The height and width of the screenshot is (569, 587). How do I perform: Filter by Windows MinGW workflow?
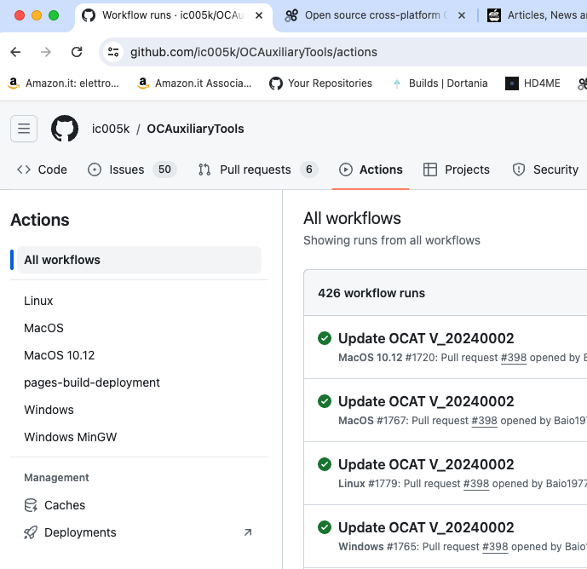[71, 437]
